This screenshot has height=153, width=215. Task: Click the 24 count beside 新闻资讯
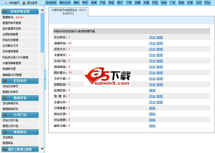pos(70,43)
